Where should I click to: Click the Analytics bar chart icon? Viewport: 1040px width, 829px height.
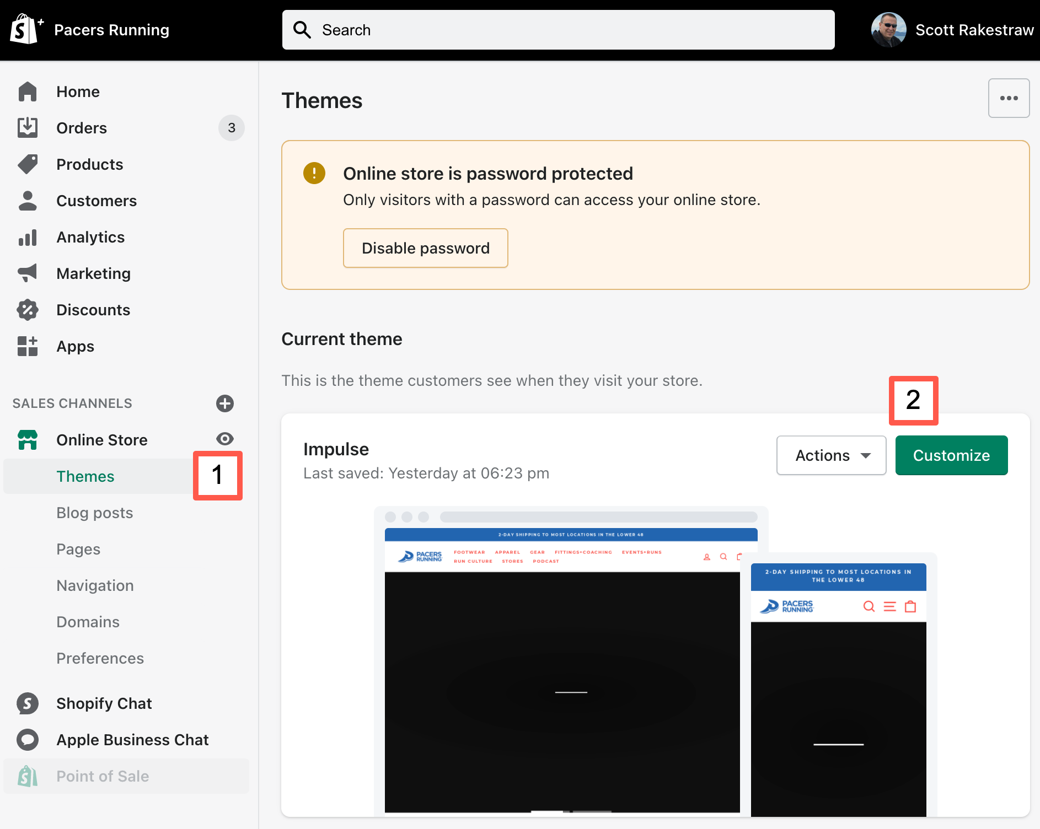click(28, 237)
